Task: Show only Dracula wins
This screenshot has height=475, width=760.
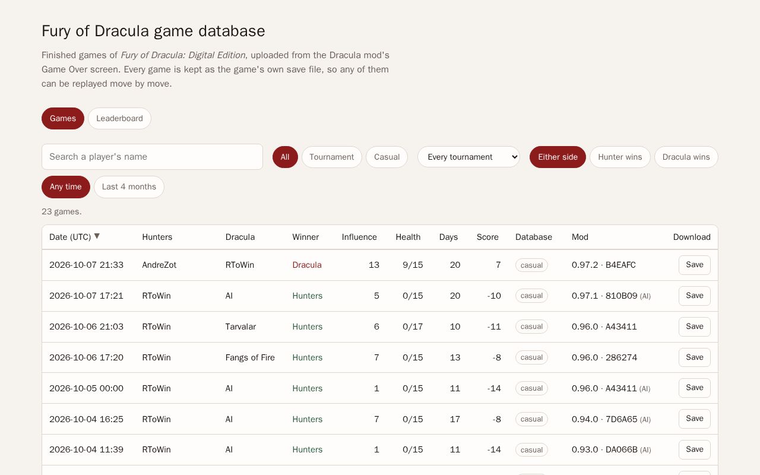Action: [686, 157]
